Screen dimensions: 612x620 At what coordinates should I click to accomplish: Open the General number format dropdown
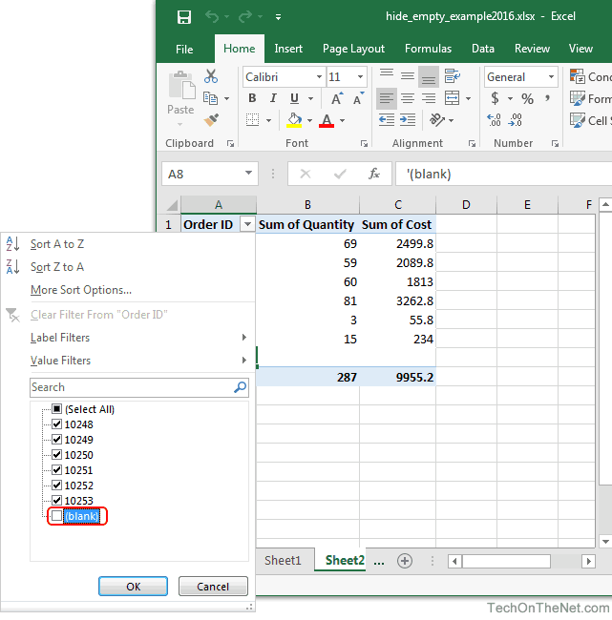coord(551,76)
